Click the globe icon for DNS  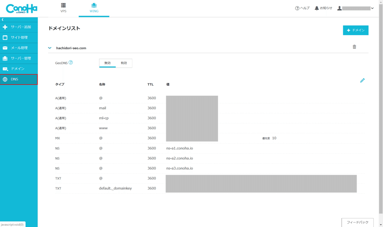pos(5,79)
